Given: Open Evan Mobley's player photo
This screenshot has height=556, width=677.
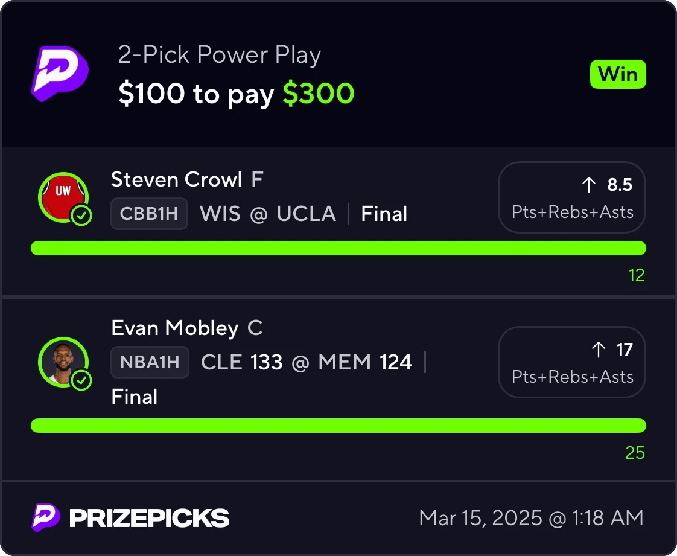Looking at the screenshot, I should pos(63,362).
